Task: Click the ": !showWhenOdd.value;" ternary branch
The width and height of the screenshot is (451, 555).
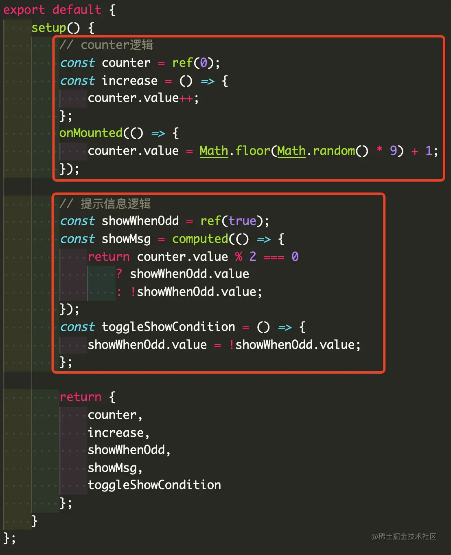Action: click(189, 292)
